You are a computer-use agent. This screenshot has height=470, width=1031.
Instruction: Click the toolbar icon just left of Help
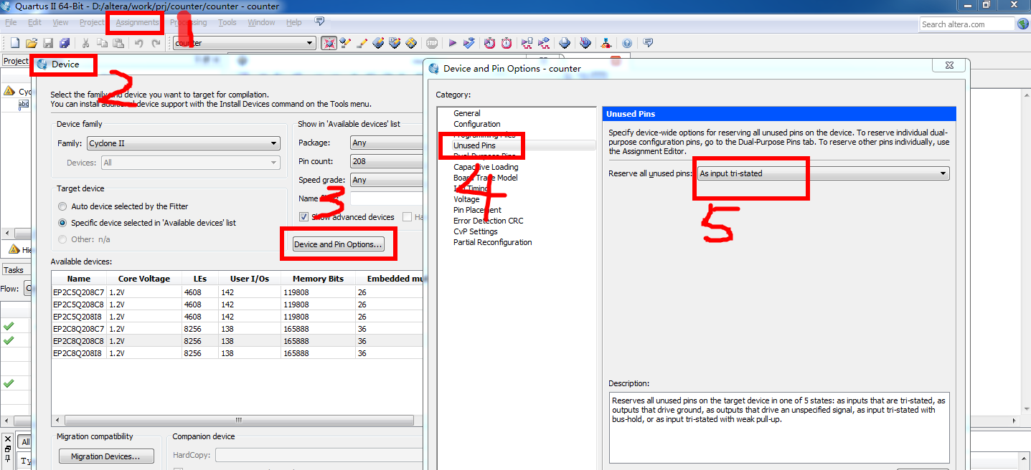(x=606, y=43)
